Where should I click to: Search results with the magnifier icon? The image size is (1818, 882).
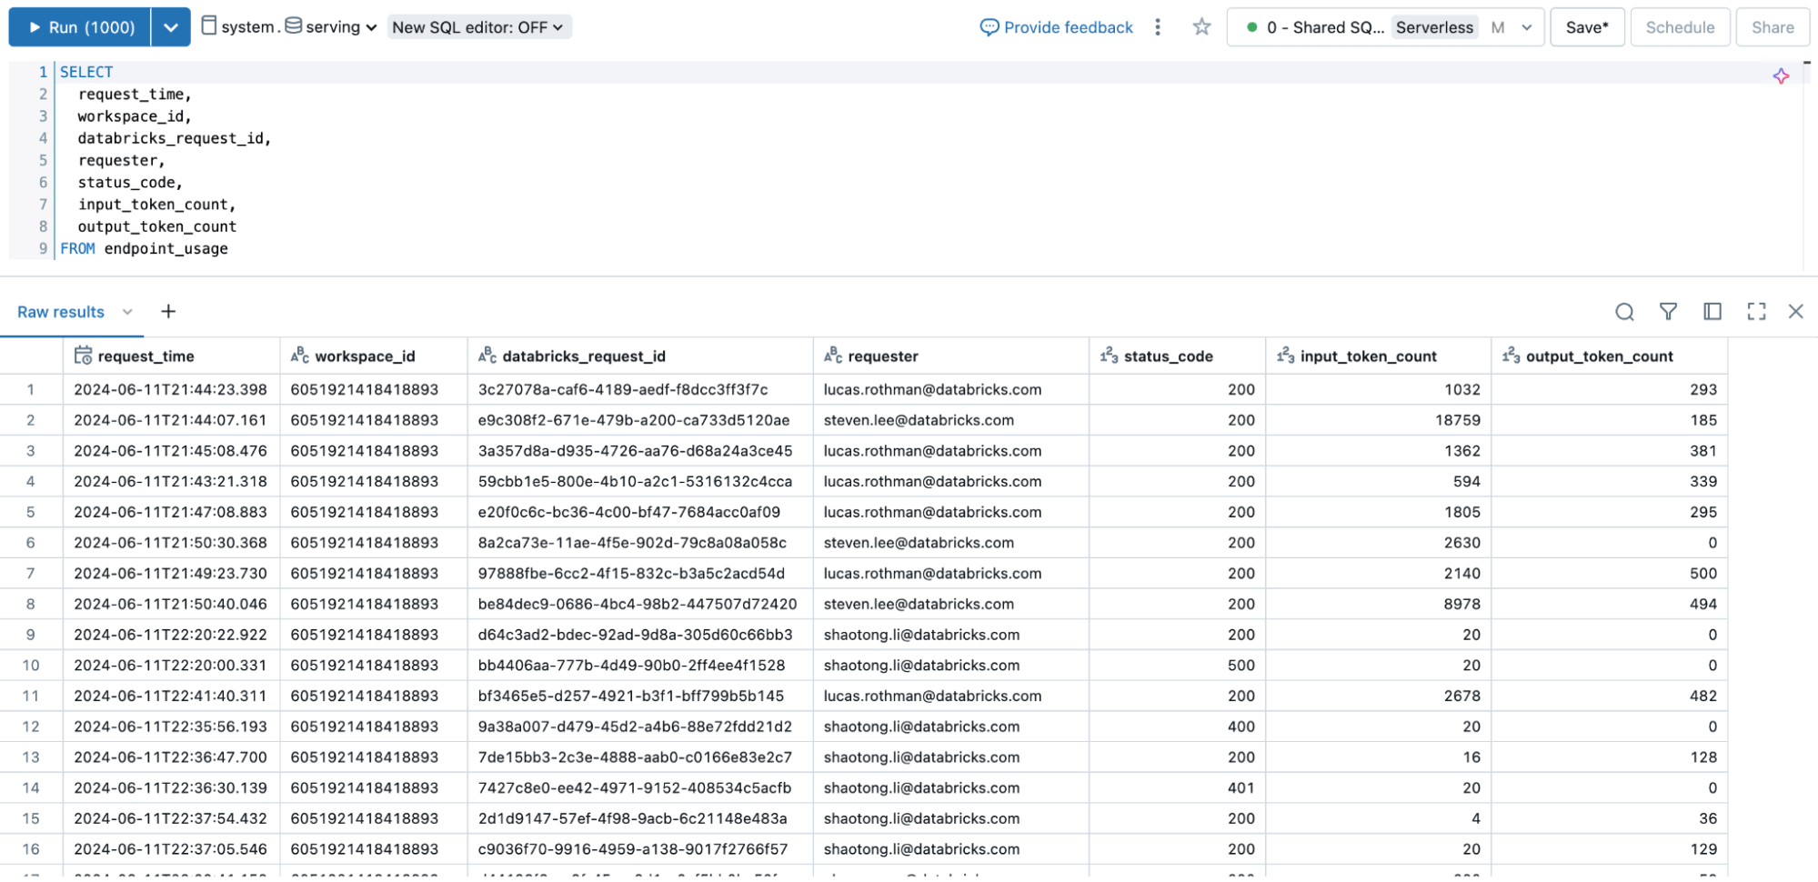(1624, 312)
